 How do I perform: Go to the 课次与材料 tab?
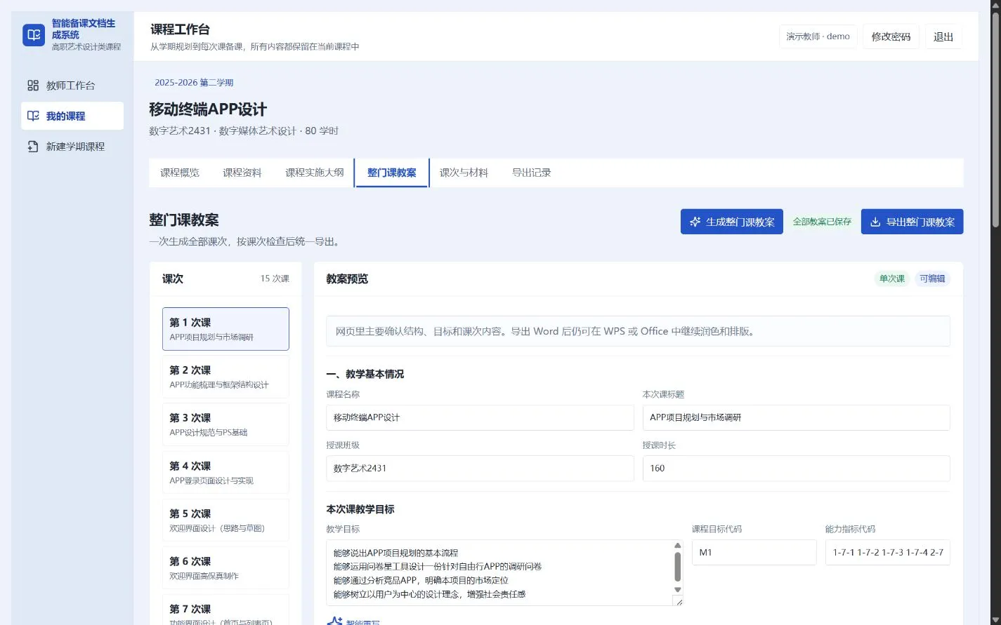(464, 173)
